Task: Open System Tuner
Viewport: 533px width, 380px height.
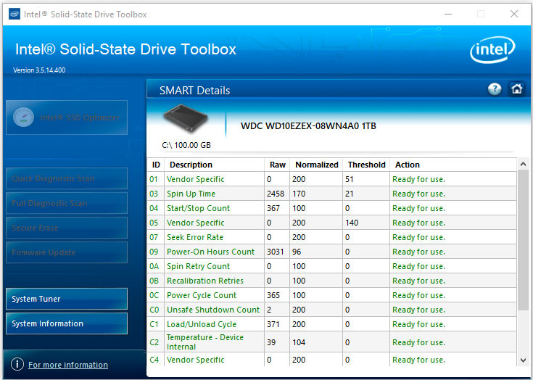Action: [x=67, y=299]
